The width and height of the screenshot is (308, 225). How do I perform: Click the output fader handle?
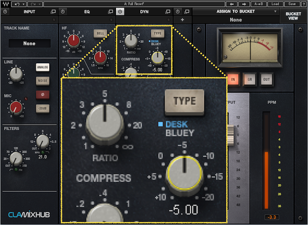tap(231, 135)
